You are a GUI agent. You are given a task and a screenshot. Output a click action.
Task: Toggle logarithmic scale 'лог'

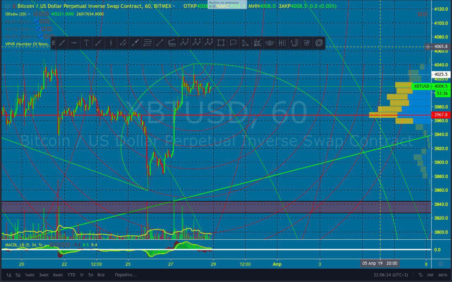(430, 275)
